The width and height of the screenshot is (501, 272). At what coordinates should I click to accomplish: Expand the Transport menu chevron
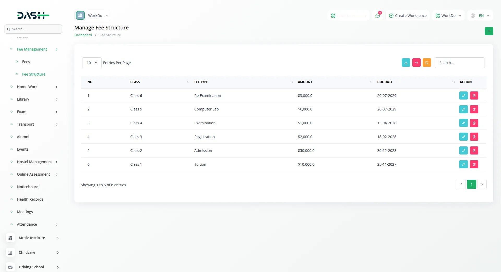(x=57, y=125)
